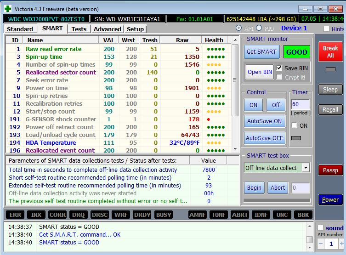Click the indicator lamp under Break All
The image size is (346, 255).
click(330, 69)
